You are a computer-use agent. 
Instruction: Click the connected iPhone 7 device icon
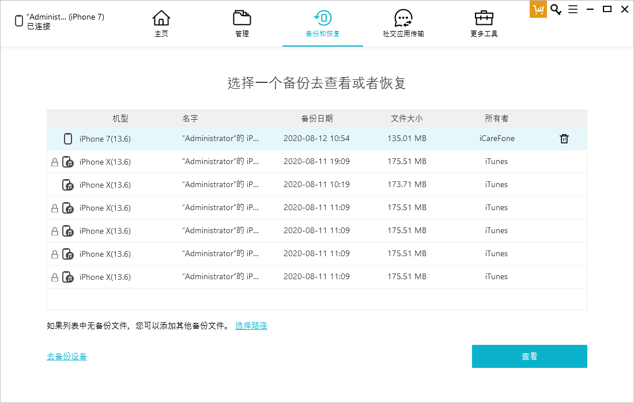(19, 21)
